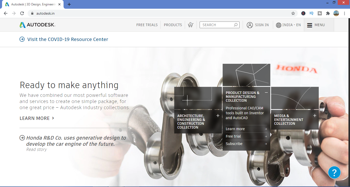
Task: Expand Architecture, Engineering & Construction Collection plus
Action: pyautogui.click(x=218, y=116)
